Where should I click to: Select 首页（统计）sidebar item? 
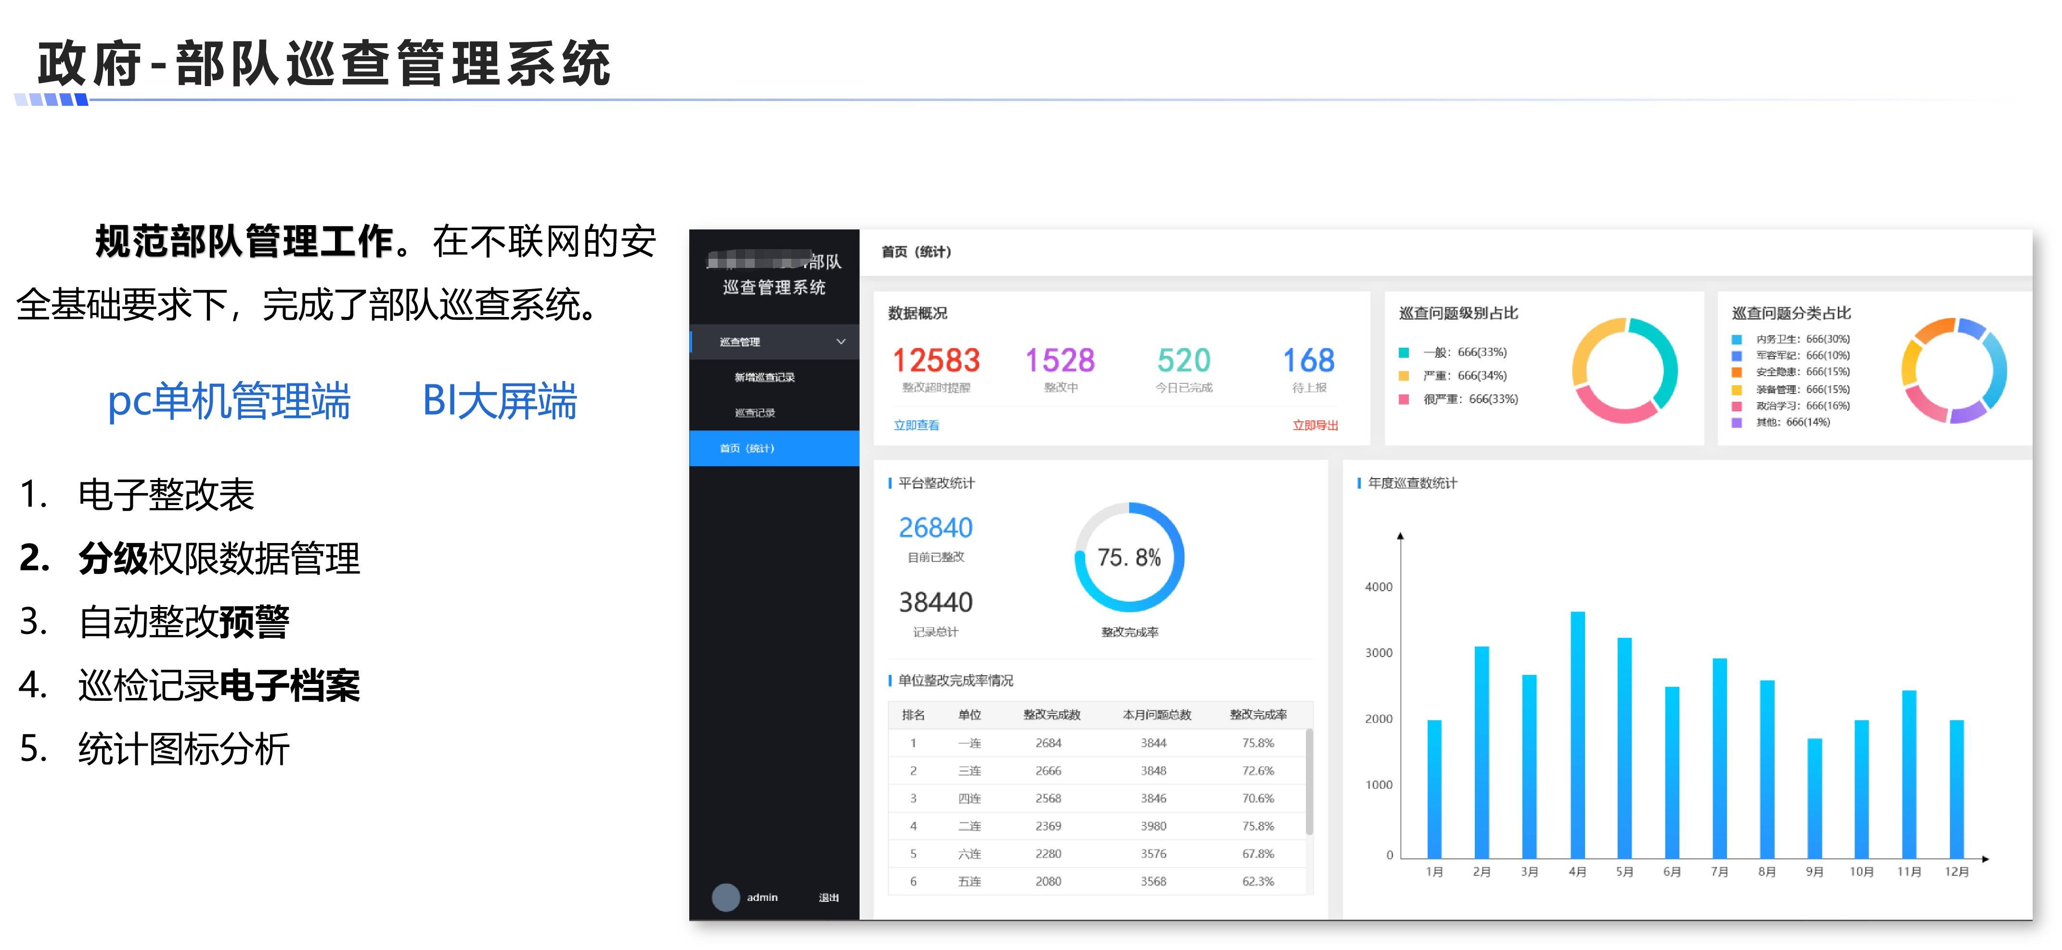pos(774,449)
